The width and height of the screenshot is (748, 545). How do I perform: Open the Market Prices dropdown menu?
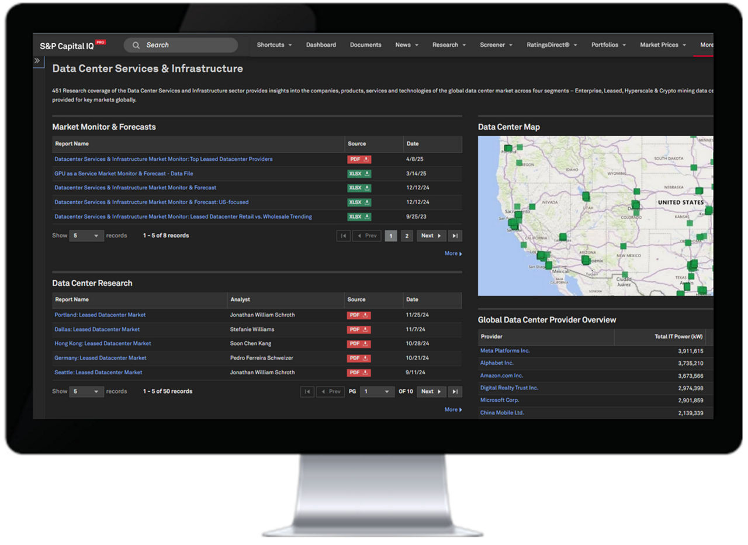[x=663, y=45]
